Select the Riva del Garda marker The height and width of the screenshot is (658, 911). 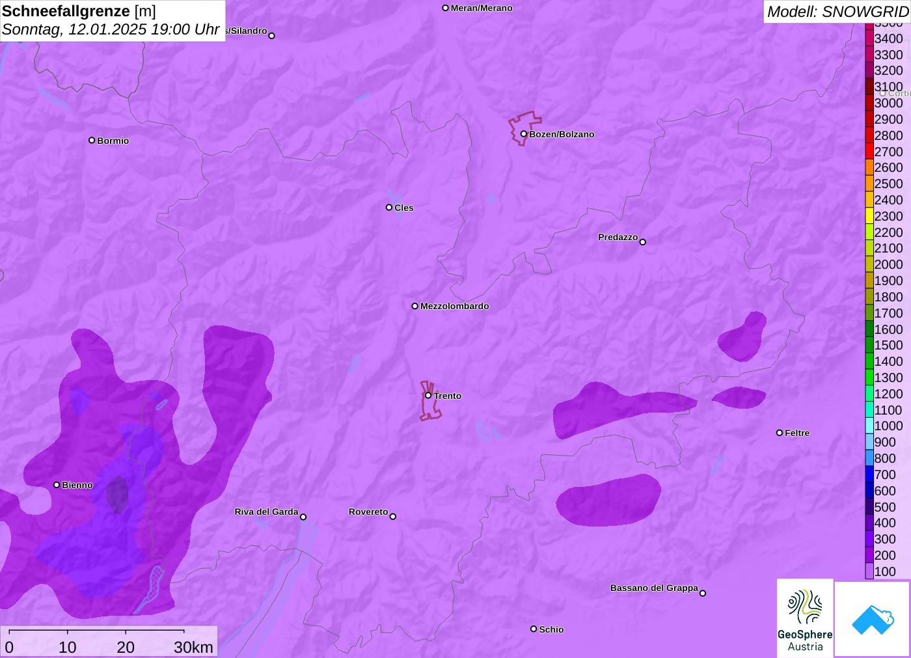[303, 517]
